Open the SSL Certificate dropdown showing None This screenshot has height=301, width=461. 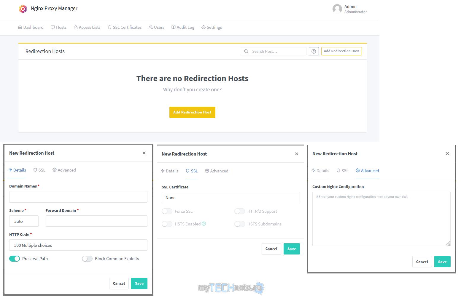click(x=231, y=198)
